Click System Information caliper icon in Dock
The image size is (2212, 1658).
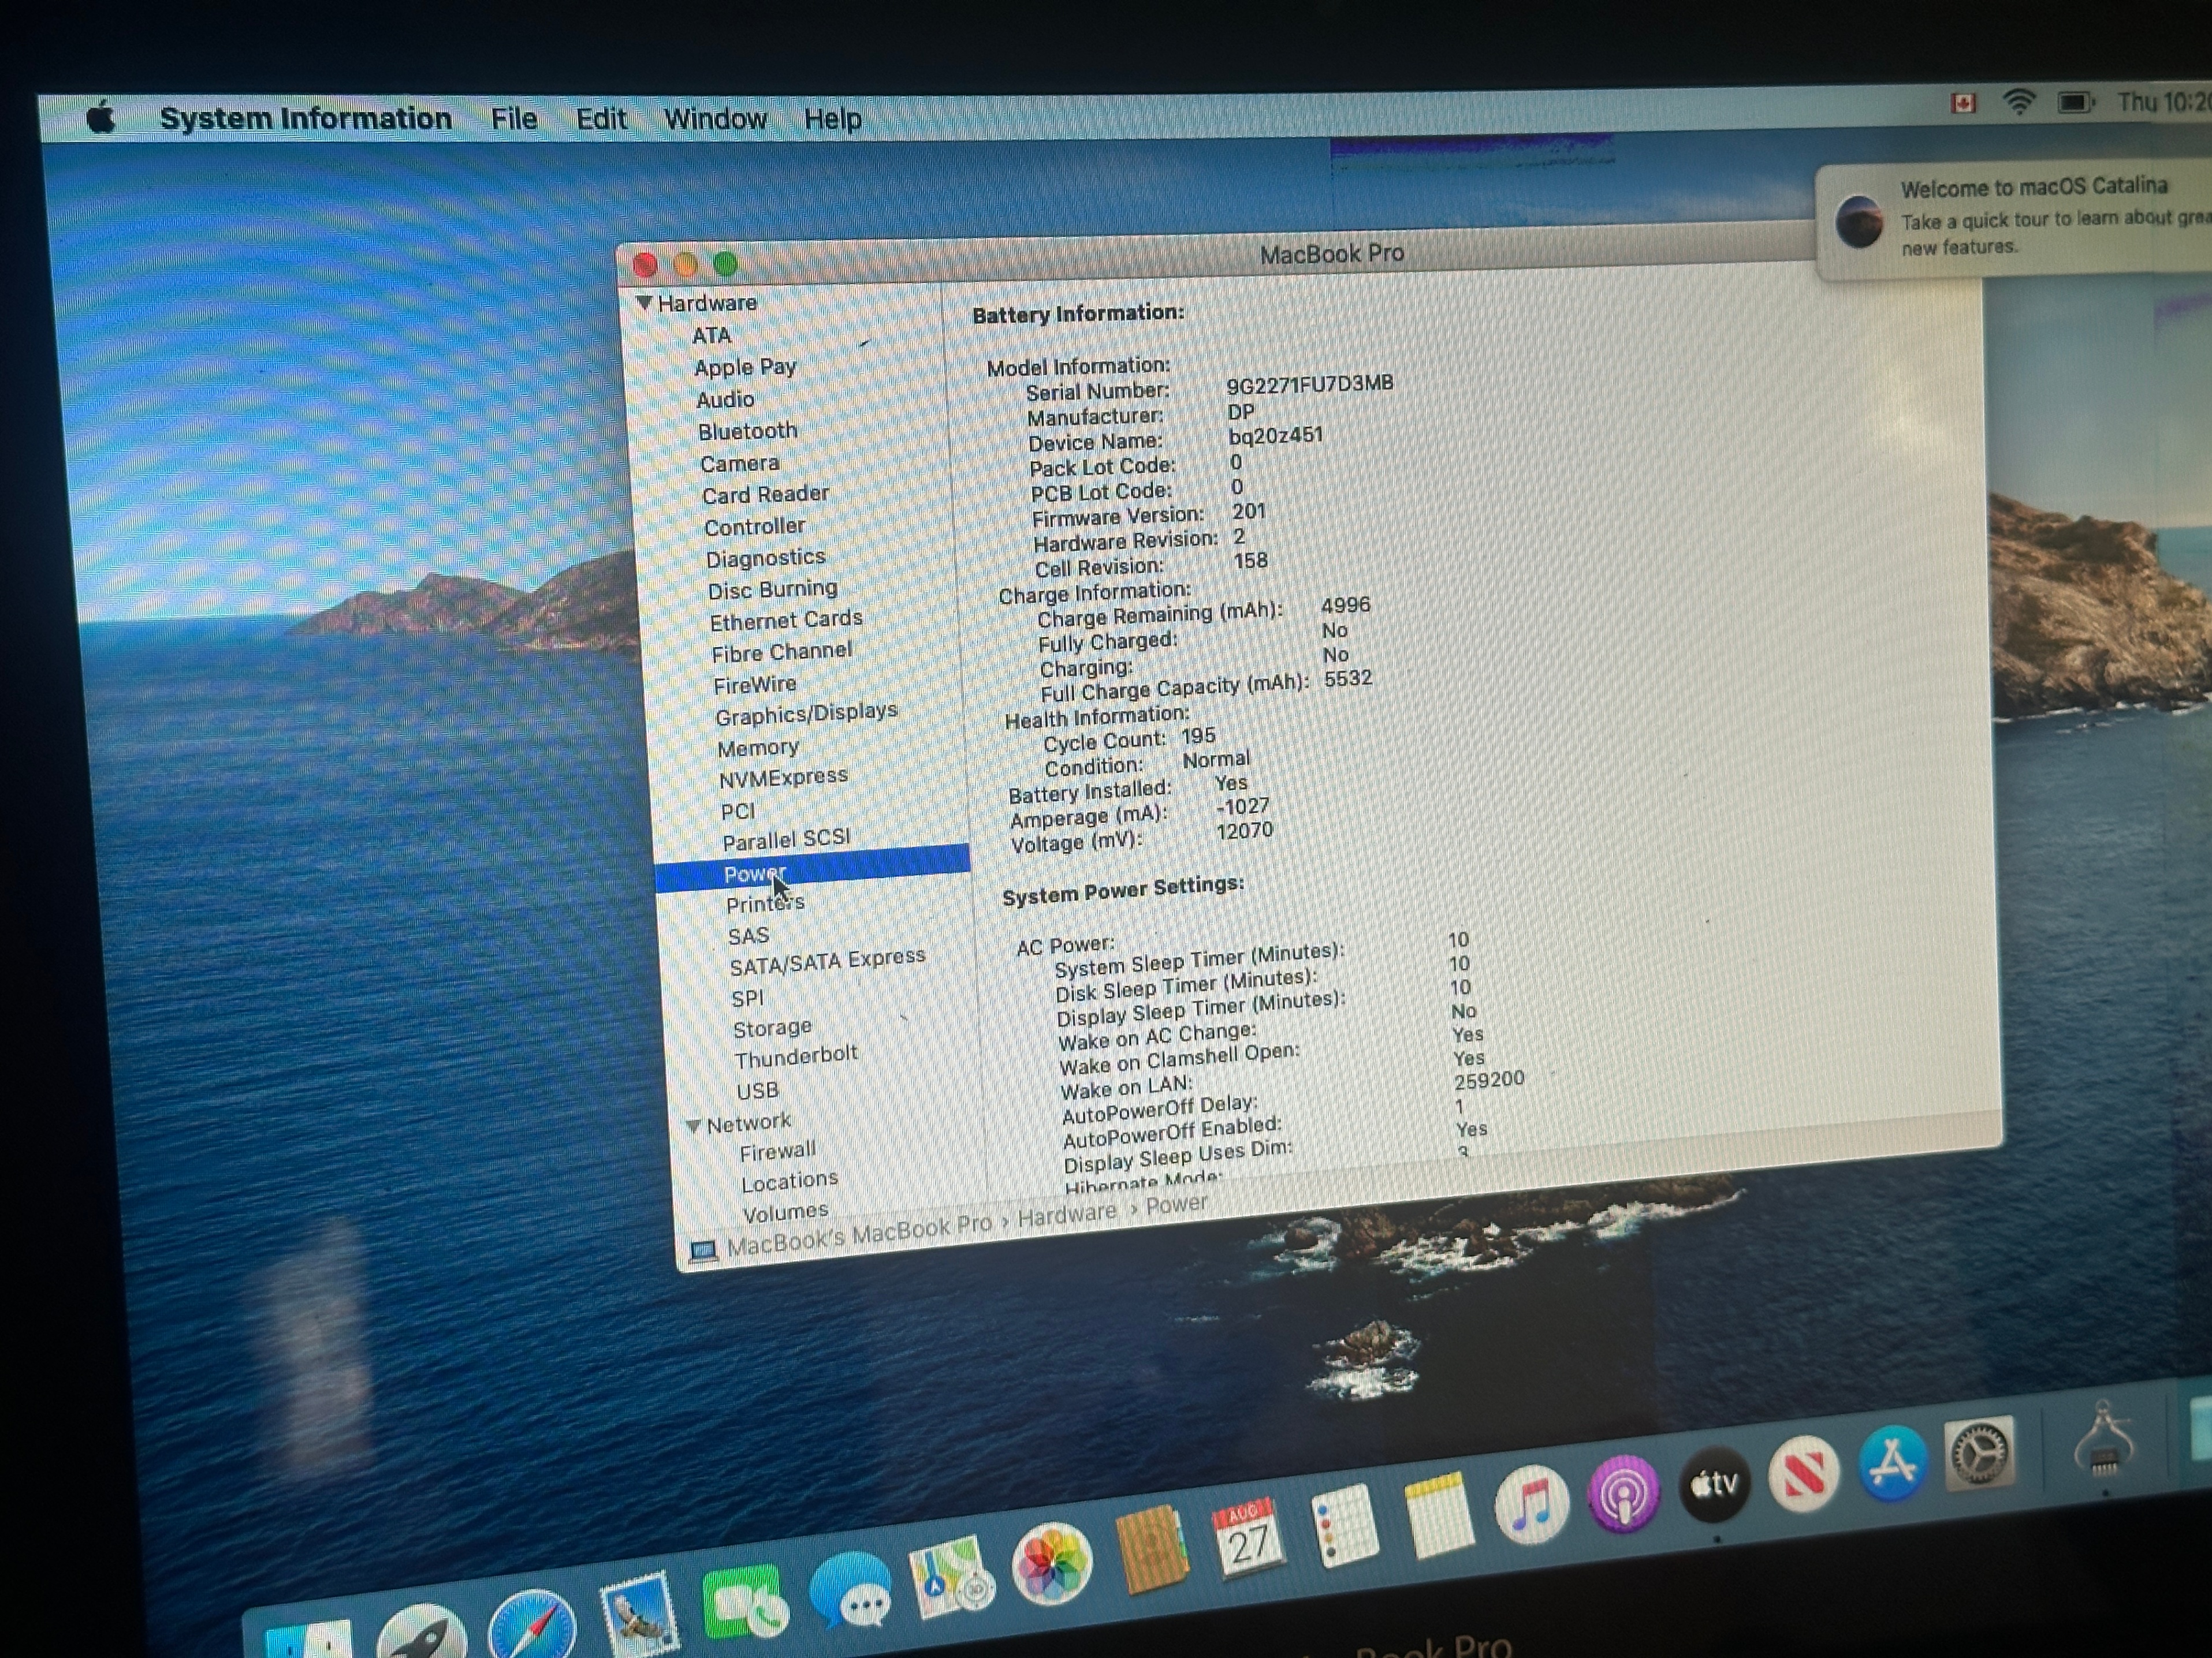coord(2104,1440)
